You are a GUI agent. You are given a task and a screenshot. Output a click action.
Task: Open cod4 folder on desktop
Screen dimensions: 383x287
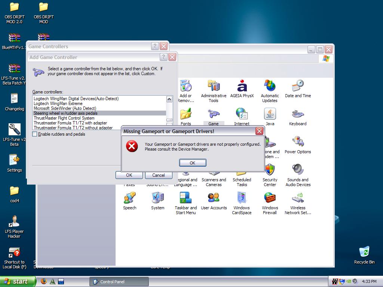[x=15, y=194]
